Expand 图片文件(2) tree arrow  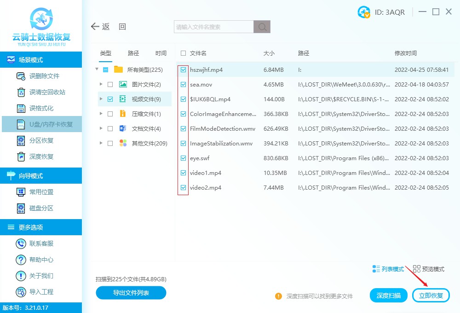101,84
